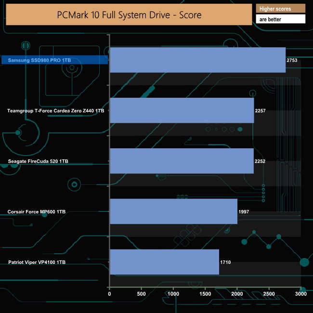Click the 'Patriot Viper VP4100 1TB' label
Viewport: 313px width, 313px height.
point(37,262)
